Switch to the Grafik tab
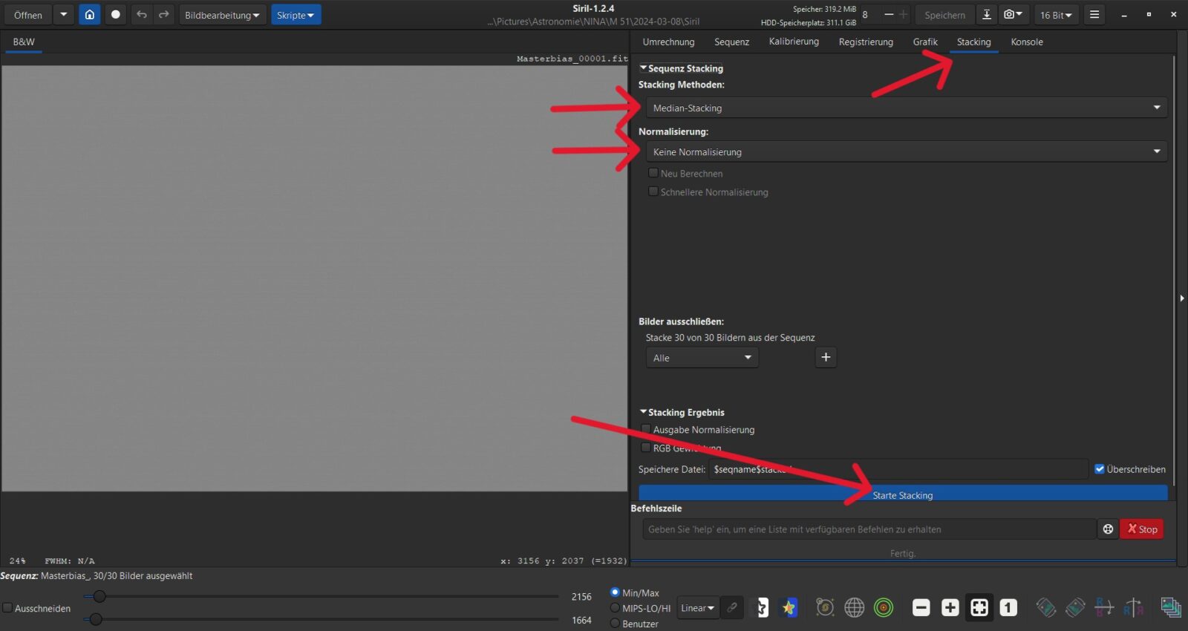Viewport: 1188px width, 631px height. [x=925, y=42]
